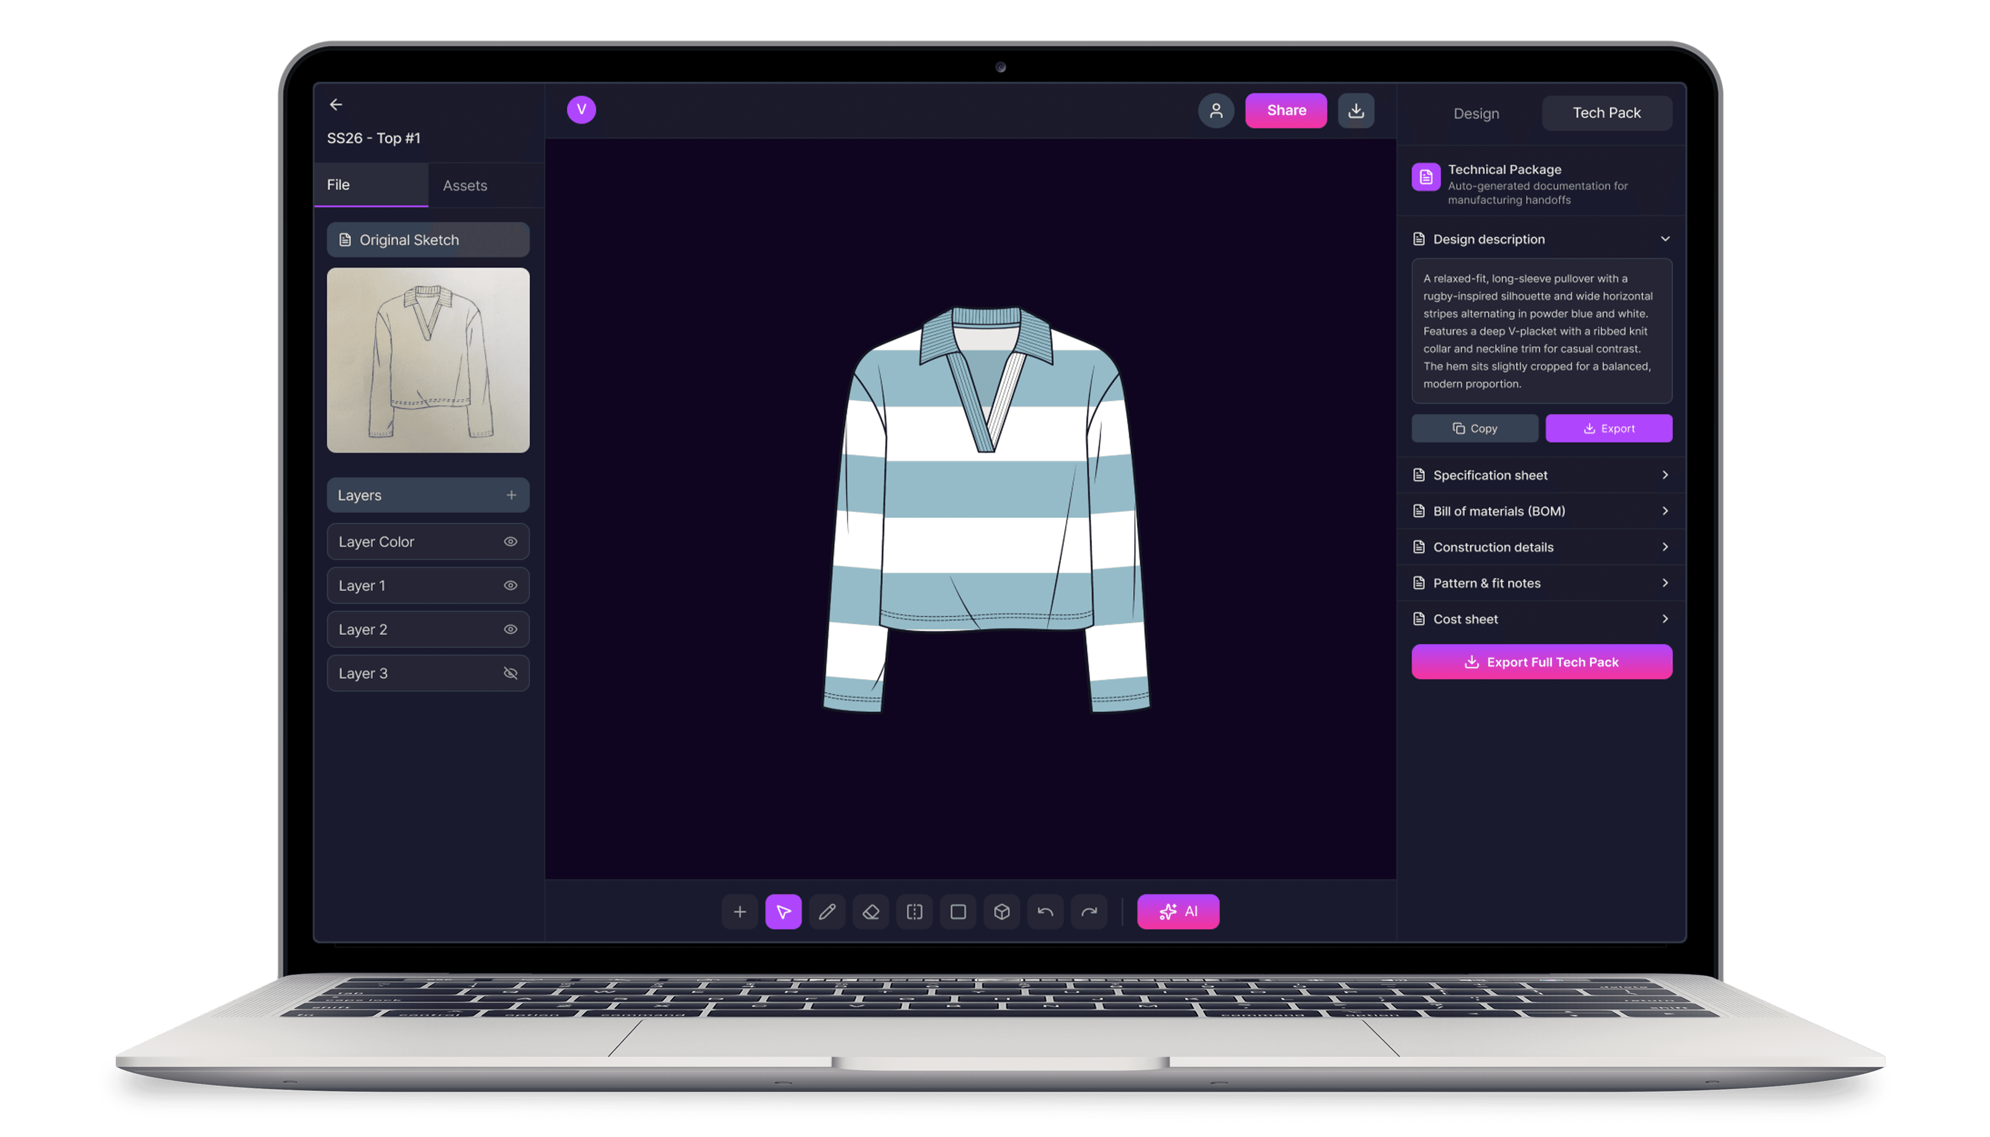Select the Layer 2 row label
The image size is (1990, 1137).
click(363, 629)
